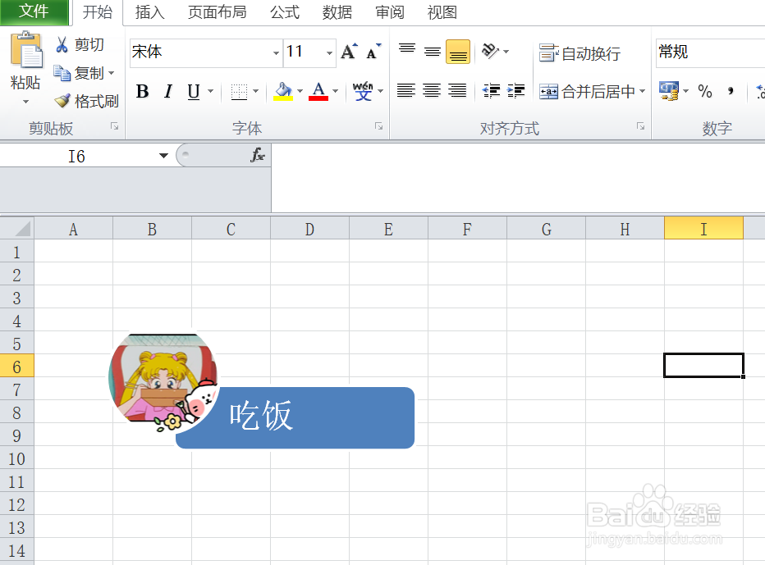
Task: Toggle Underline formatting
Action: (x=194, y=91)
